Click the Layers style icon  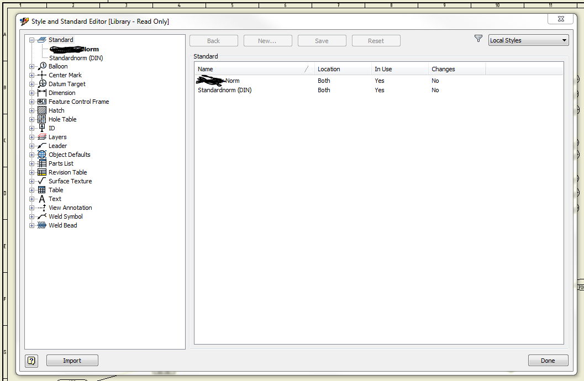pyautogui.click(x=42, y=137)
